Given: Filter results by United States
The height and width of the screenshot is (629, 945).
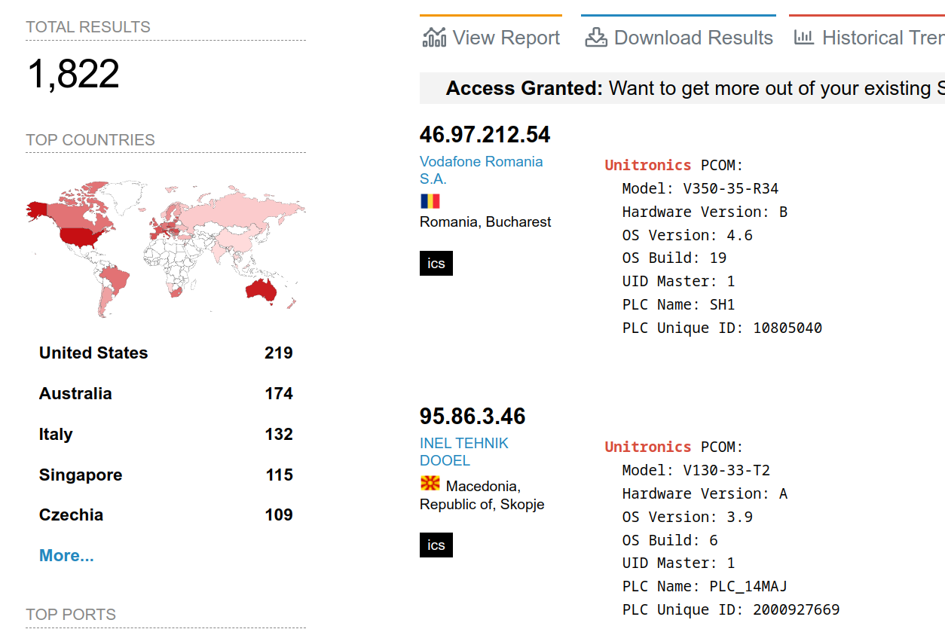Looking at the screenshot, I should pyautogui.click(x=93, y=353).
